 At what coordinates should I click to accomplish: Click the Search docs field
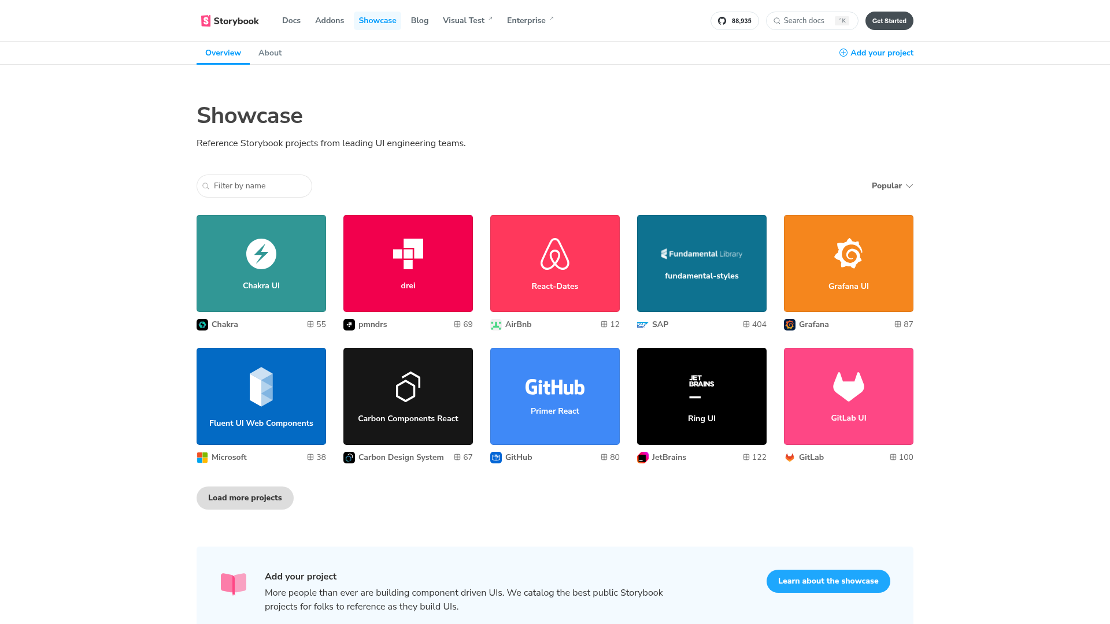pos(812,21)
